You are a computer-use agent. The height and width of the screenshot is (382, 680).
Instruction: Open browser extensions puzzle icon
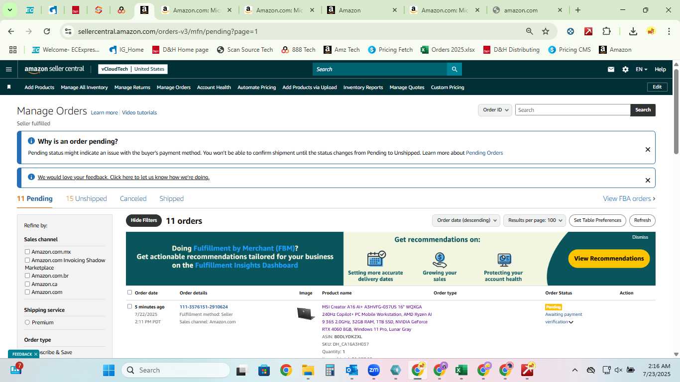[x=606, y=31]
